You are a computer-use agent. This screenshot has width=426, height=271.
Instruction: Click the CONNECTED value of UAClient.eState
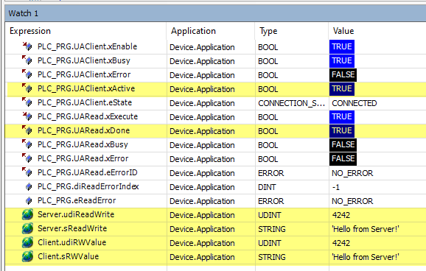click(355, 103)
